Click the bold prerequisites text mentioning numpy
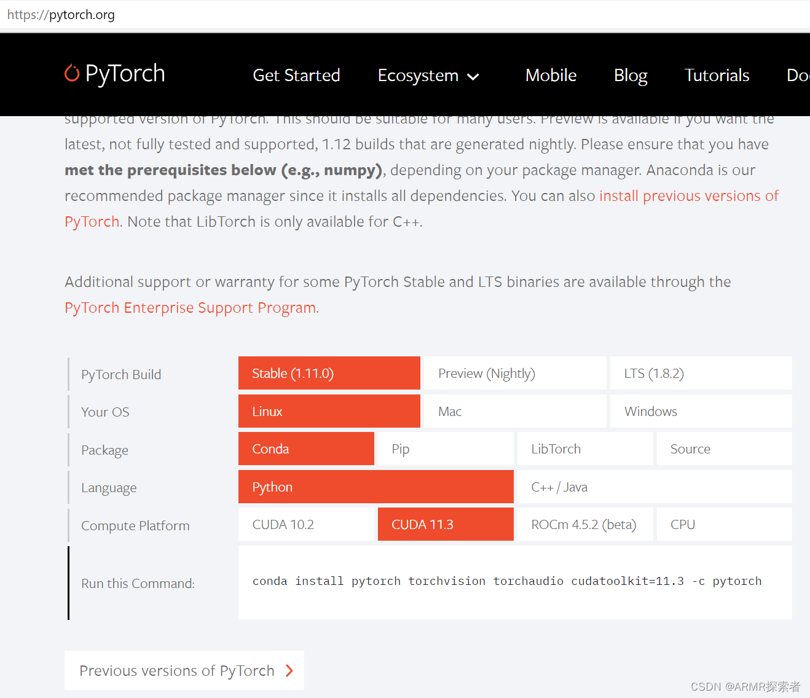 tap(224, 170)
